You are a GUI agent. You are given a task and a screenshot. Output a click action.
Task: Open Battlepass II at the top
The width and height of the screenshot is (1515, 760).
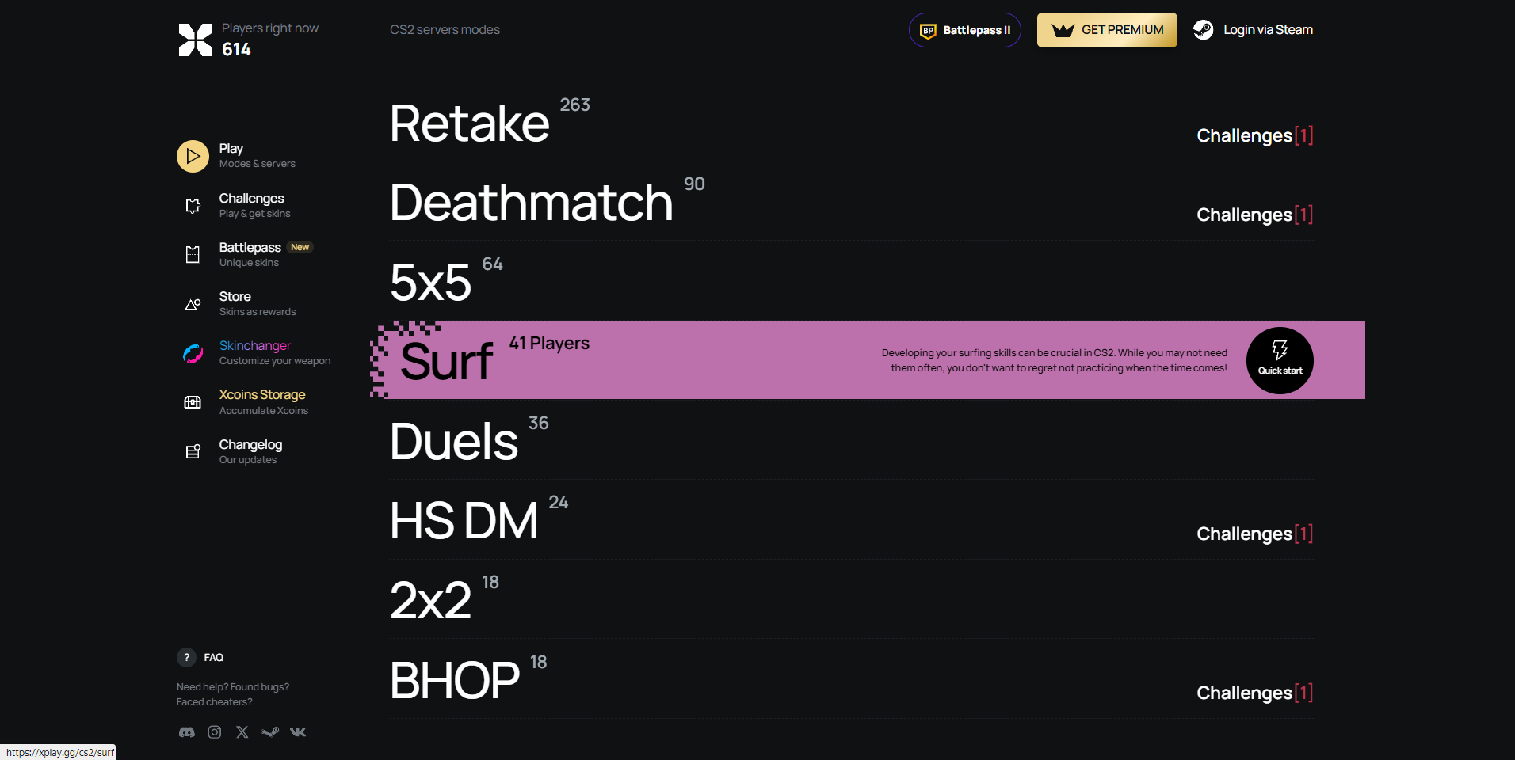click(964, 29)
